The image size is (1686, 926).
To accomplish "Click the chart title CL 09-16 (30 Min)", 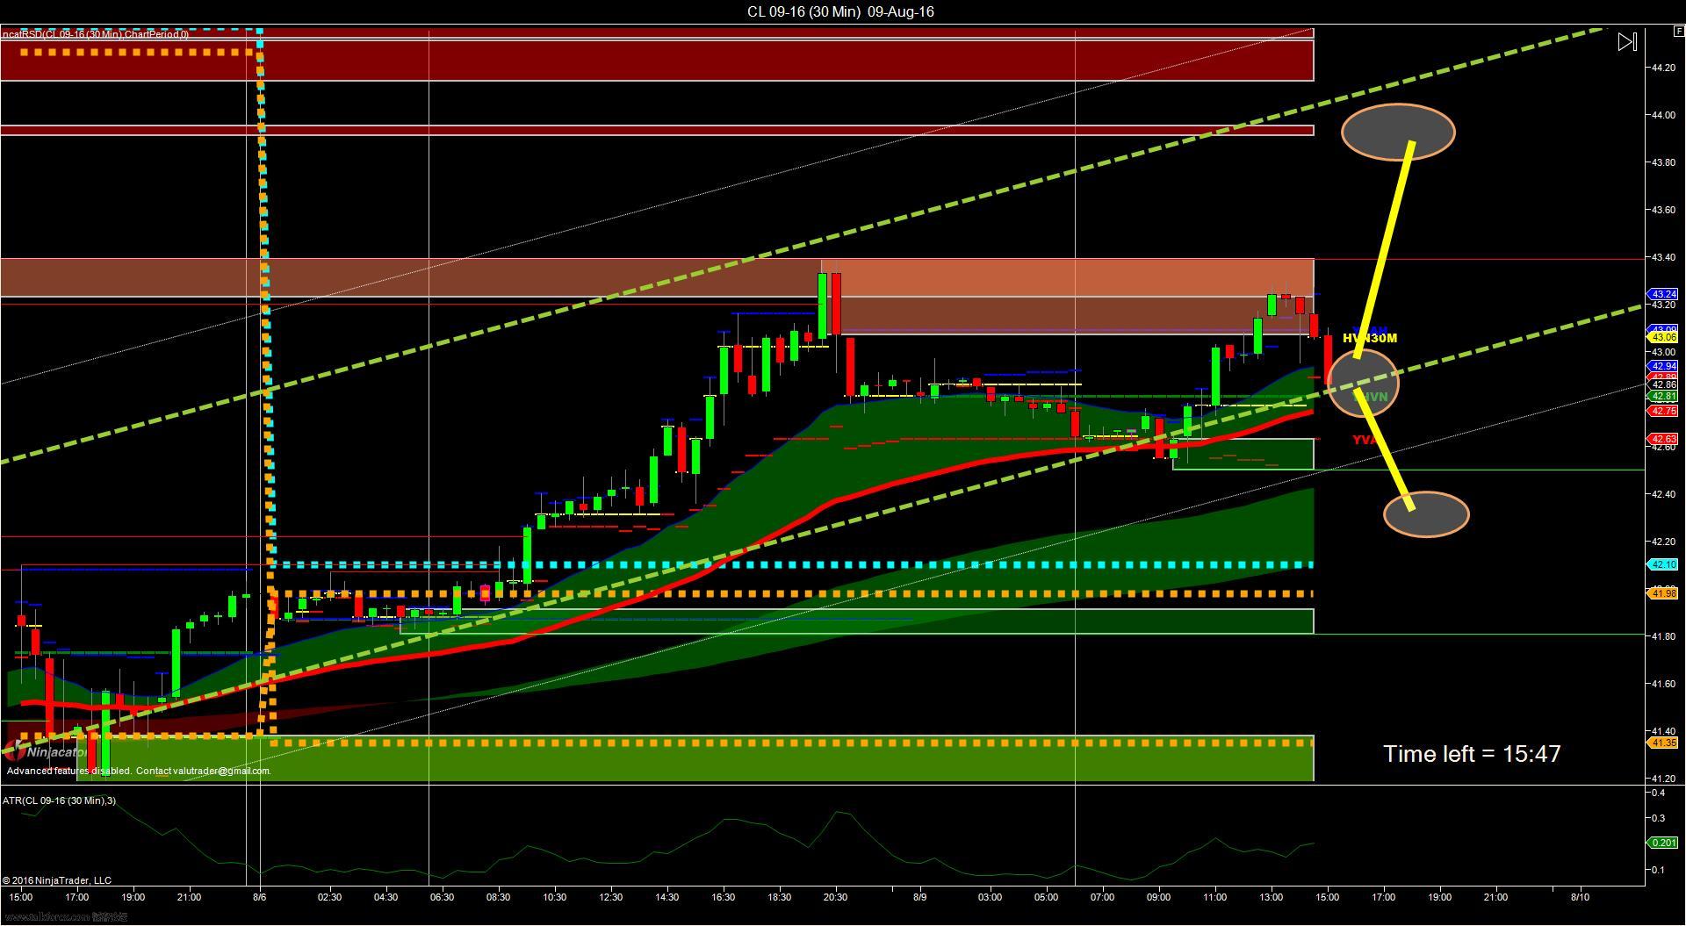I will (x=803, y=11).
